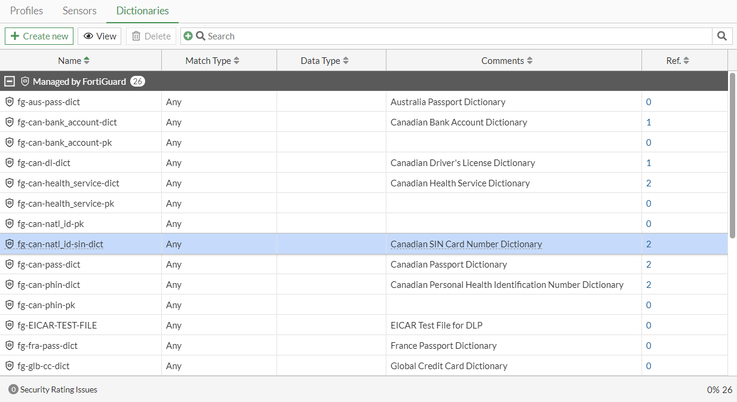Click the shield icon beside fg-aus-pass-dict
This screenshot has width=737, height=402.
tap(9, 102)
